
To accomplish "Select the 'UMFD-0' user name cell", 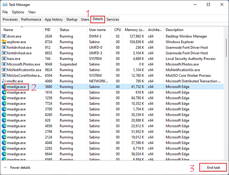I will 96,48.
